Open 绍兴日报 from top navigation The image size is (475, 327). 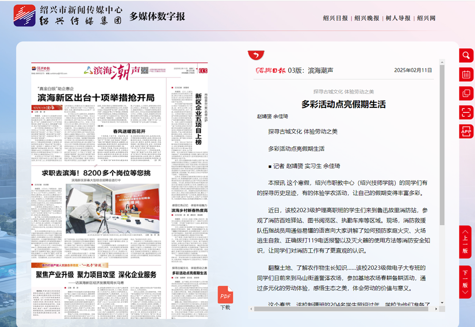(335, 18)
